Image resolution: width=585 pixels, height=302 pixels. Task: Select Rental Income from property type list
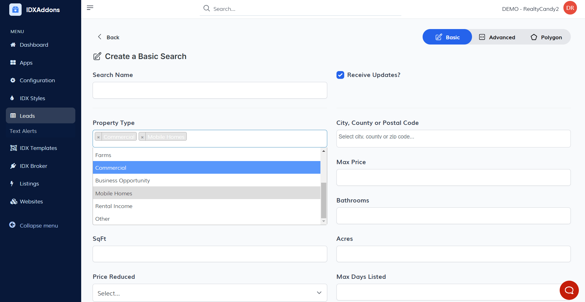114,206
